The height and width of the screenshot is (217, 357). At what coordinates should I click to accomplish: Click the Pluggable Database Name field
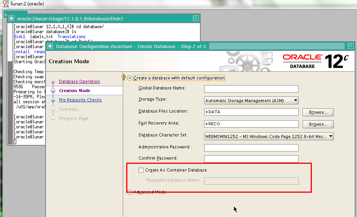coord(251,181)
